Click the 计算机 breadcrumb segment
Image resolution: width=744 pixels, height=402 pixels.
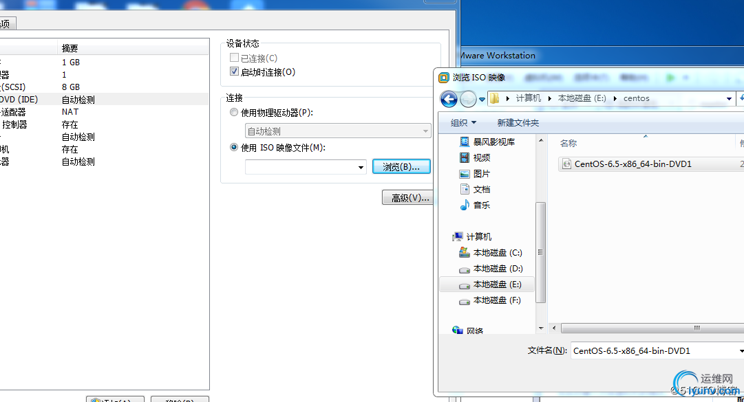[529, 98]
